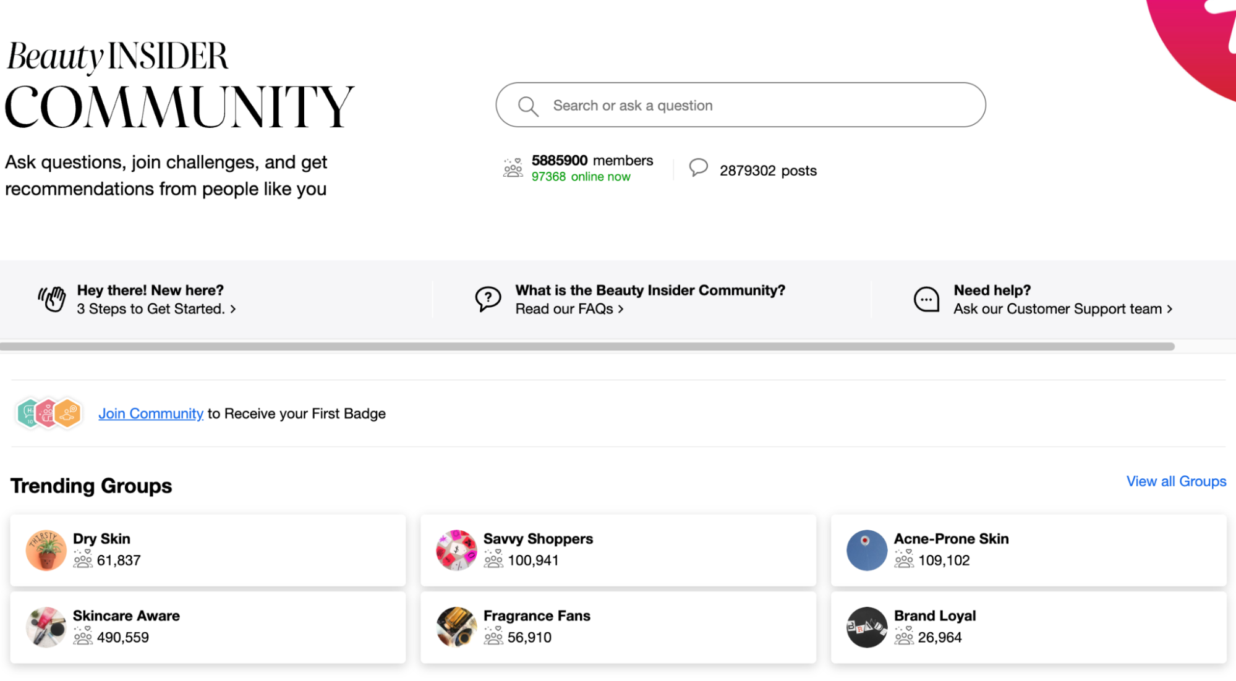Click chevron after Read our FAQs
Viewport: 1236px width, 681px height.
[621, 309]
